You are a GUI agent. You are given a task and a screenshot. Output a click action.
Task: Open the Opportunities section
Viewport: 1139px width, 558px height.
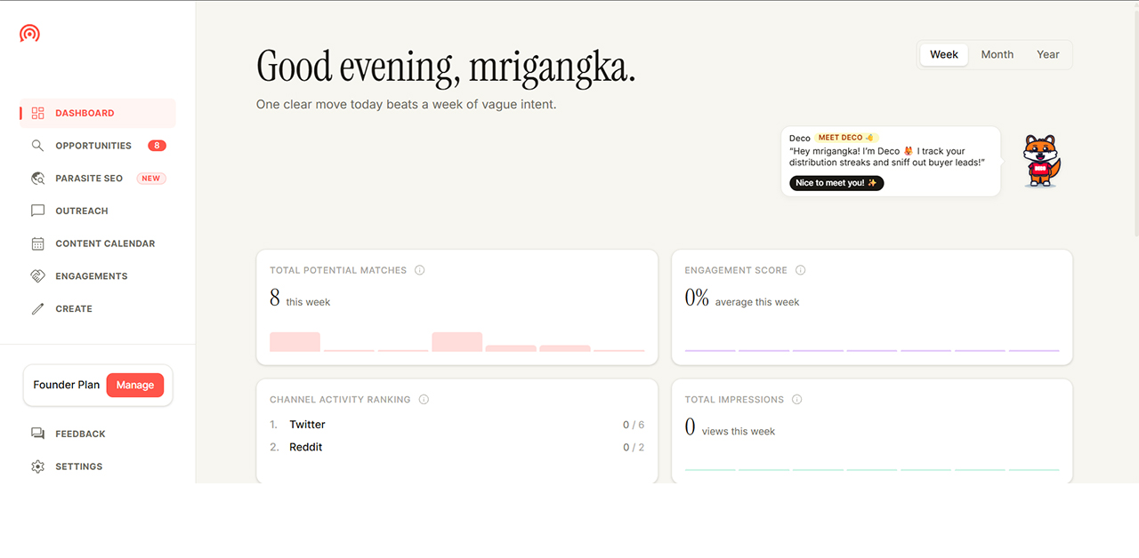pos(98,146)
